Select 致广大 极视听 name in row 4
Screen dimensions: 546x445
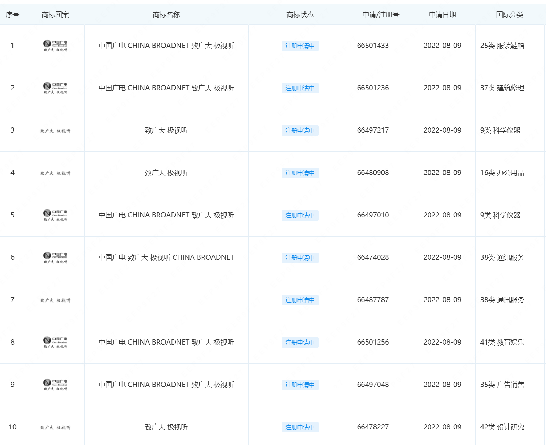tap(166, 173)
